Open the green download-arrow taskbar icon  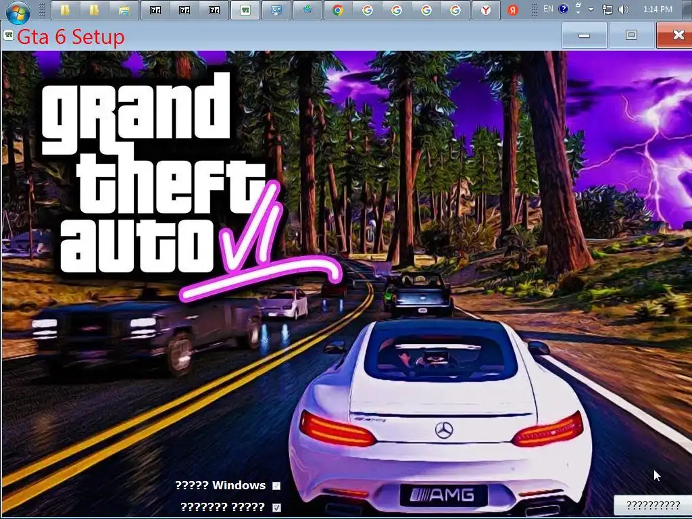tap(307, 10)
